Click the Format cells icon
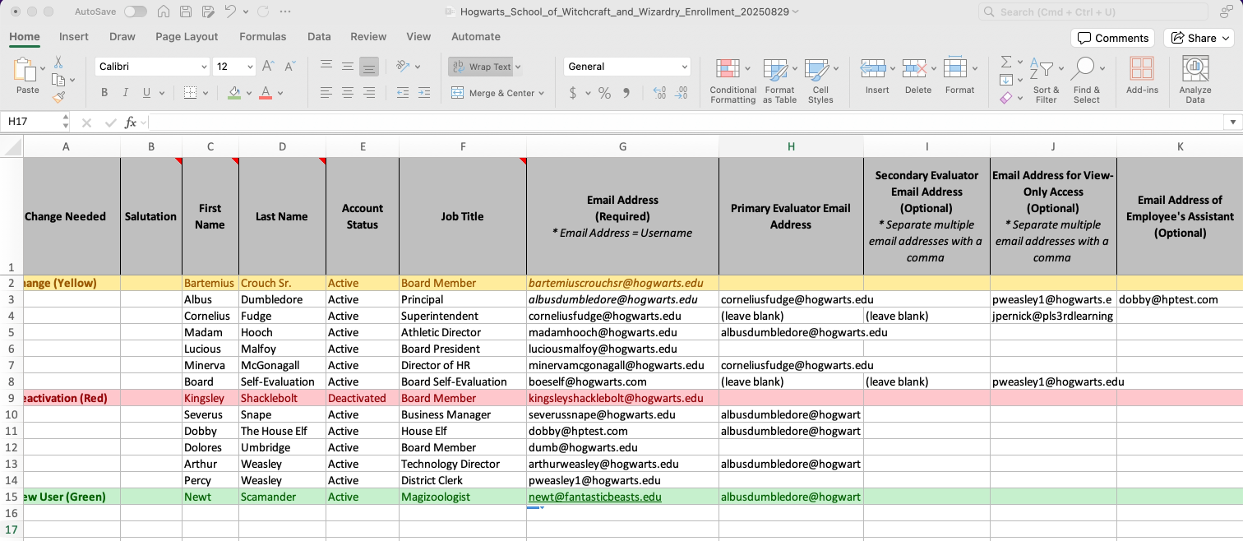The height and width of the screenshot is (541, 1243). 955,68
